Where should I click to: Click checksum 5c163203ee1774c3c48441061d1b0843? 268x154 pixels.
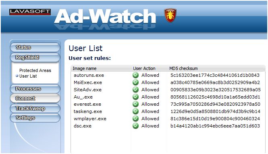coord(215,75)
